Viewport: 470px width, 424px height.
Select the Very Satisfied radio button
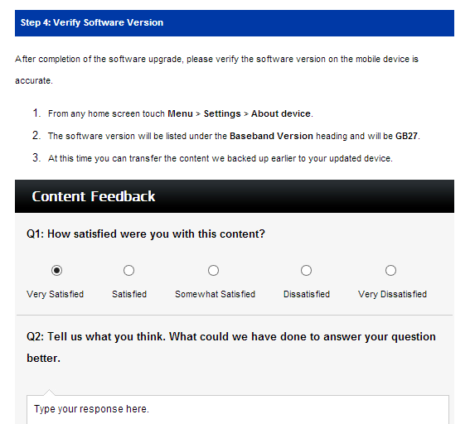(56, 271)
